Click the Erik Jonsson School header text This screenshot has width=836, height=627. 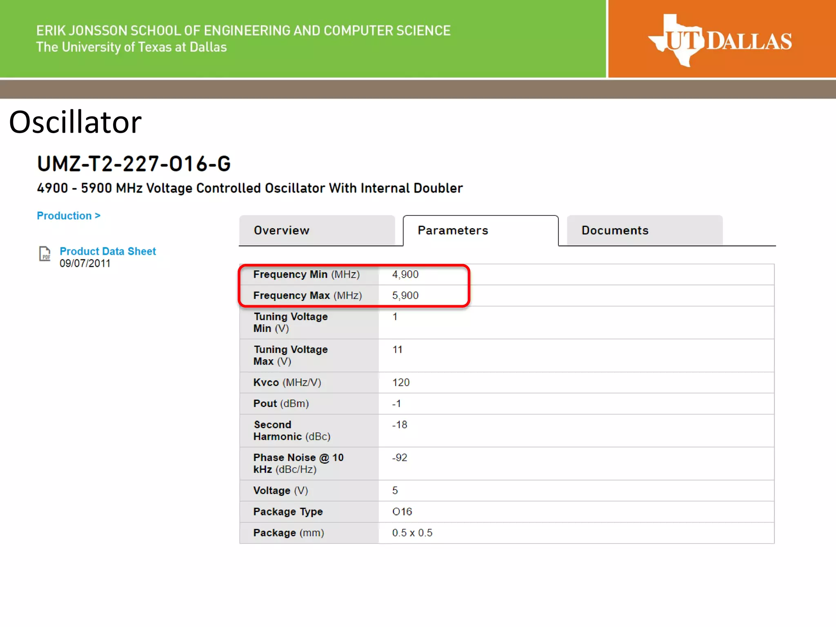(x=243, y=31)
